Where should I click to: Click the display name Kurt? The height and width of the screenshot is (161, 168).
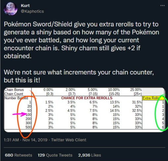pos(25,6)
